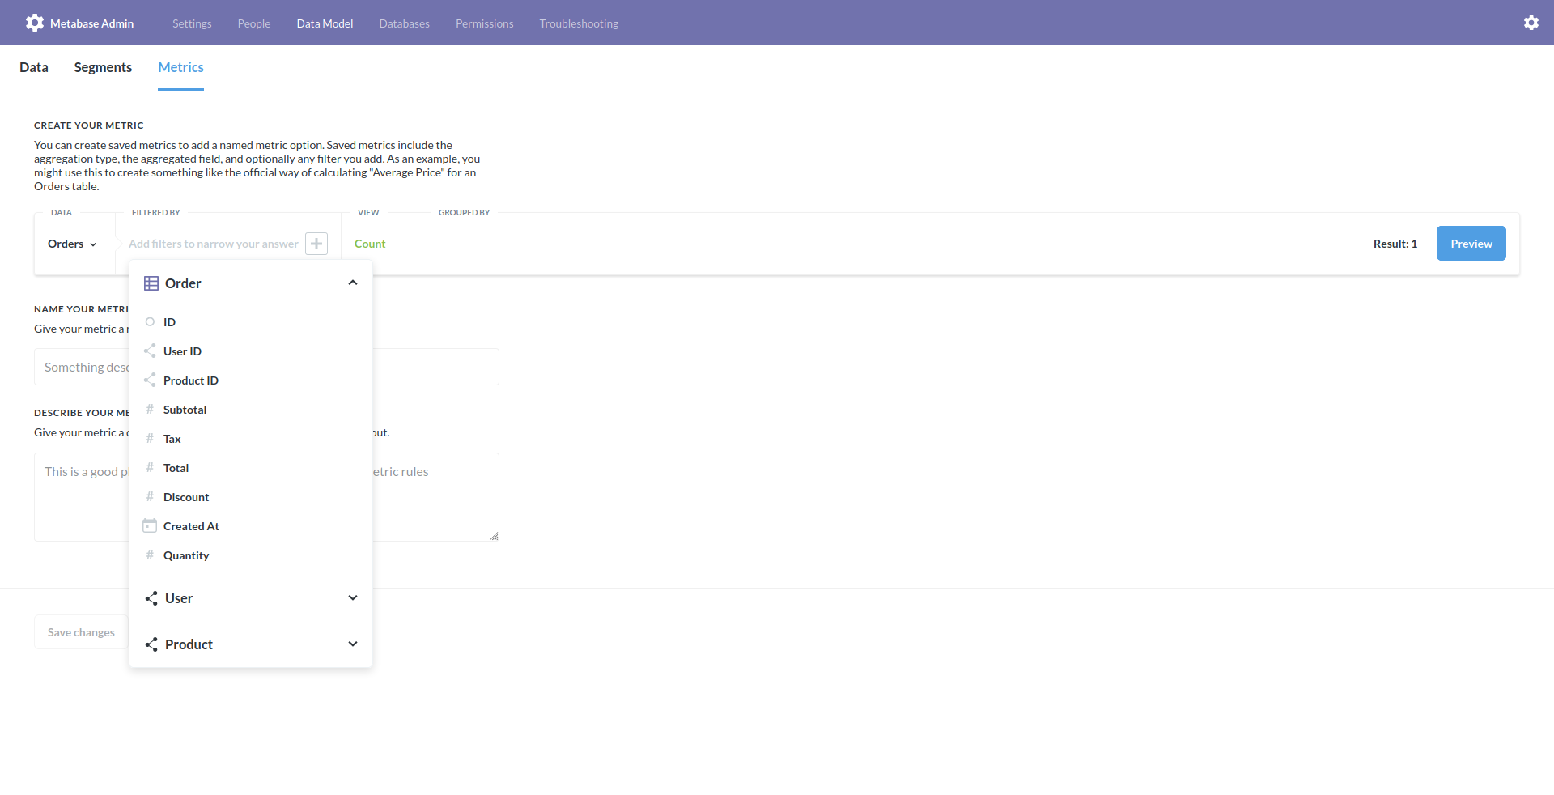Collapse the Order section chevron

tap(353, 283)
